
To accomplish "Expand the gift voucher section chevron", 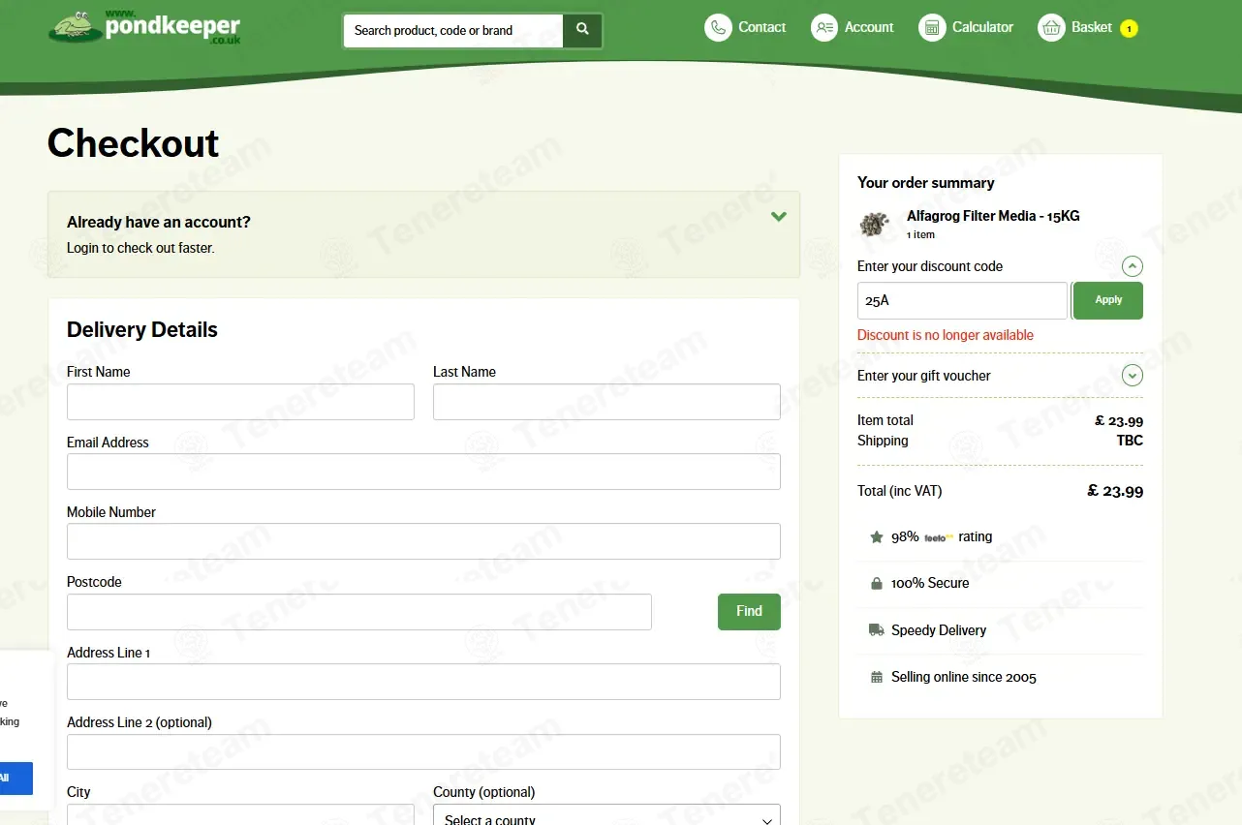I will point(1133,376).
